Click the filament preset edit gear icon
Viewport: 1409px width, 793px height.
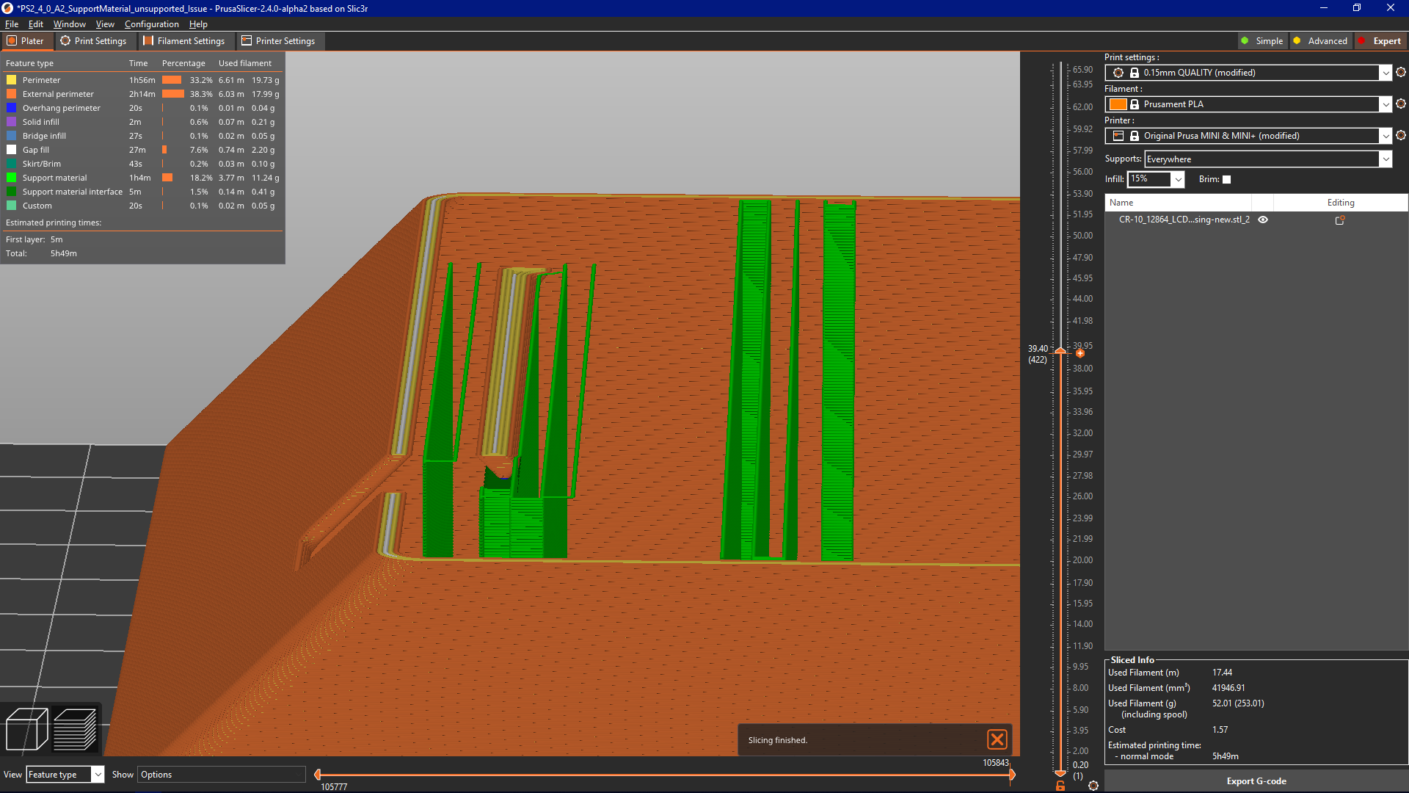(x=1400, y=104)
